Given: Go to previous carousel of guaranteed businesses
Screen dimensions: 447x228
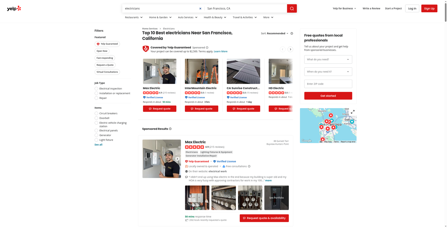Looking at the screenshot, I should click(282, 49).
